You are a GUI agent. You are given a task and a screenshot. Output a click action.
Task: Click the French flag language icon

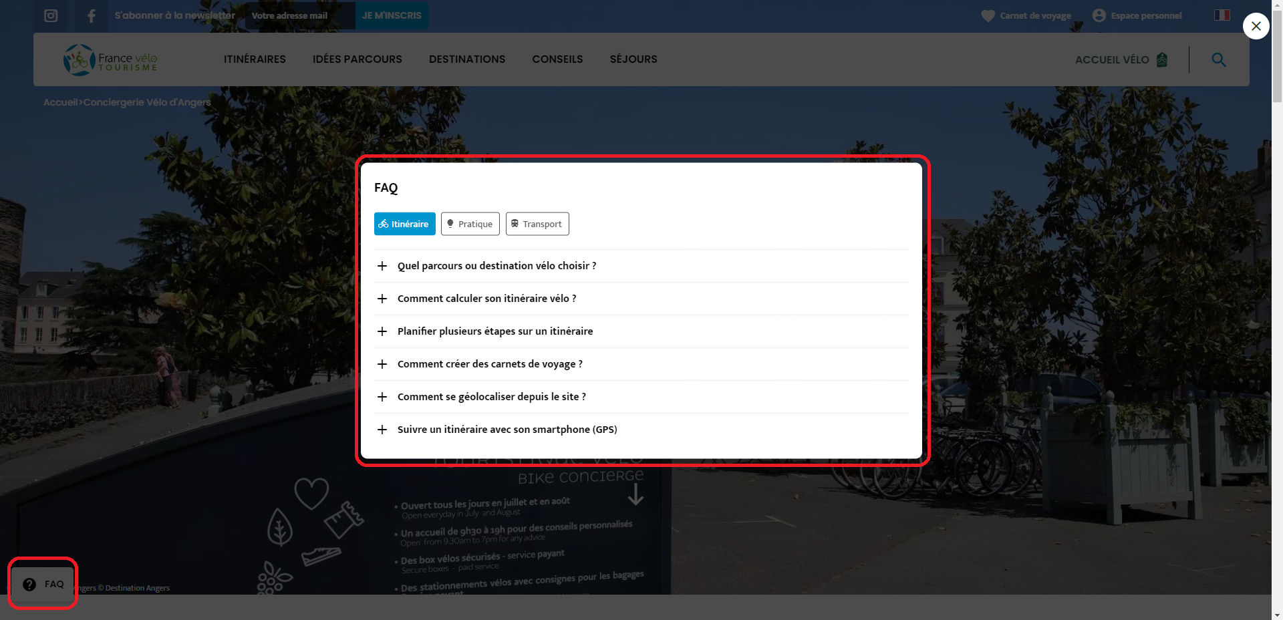pyautogui.click(x=1222, y=14)
